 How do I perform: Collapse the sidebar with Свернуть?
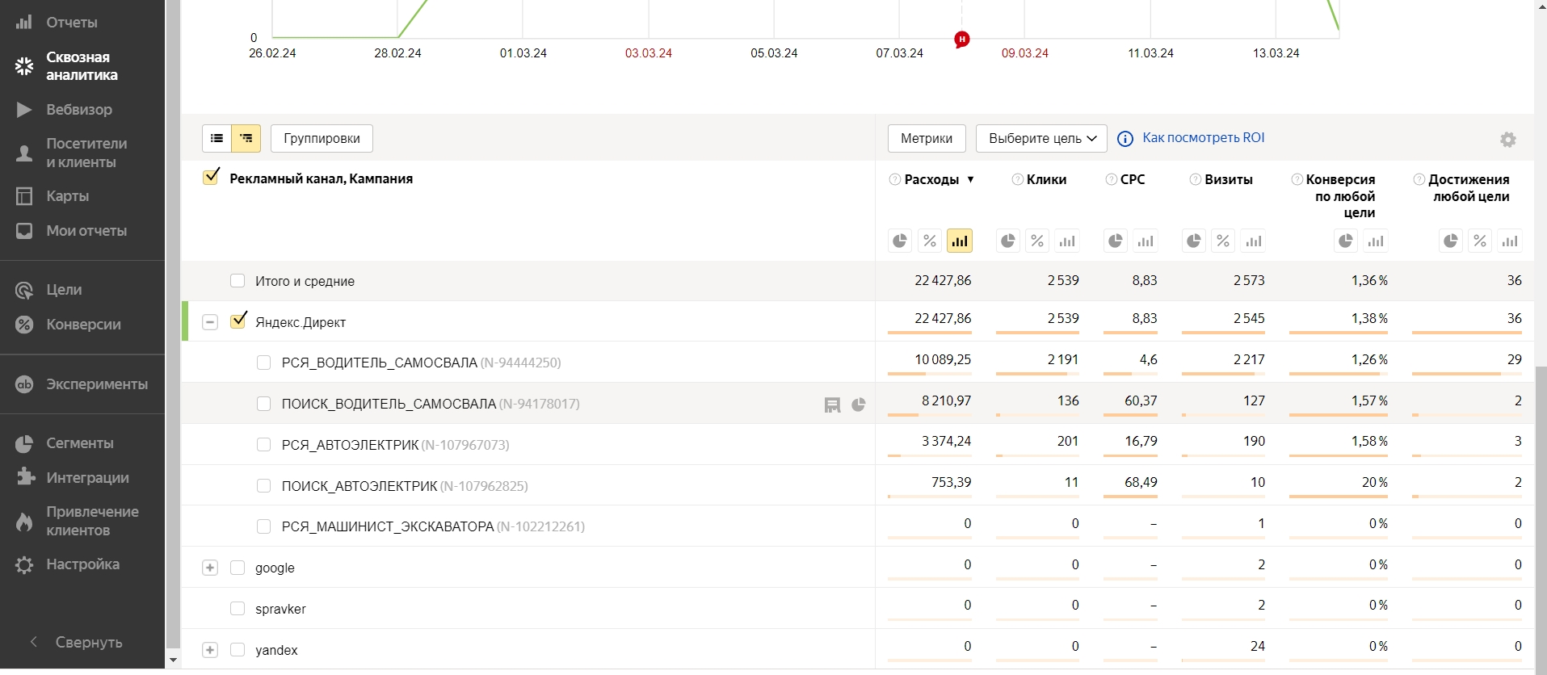77,643
